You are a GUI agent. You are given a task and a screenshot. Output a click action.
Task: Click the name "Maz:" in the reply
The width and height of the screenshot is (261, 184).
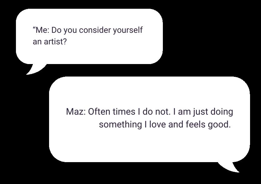[76, 112]
